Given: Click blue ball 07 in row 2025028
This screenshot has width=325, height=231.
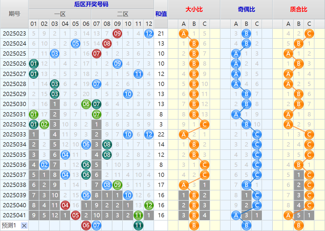Looking at the screenshot, I should click(x=96, y=84).
